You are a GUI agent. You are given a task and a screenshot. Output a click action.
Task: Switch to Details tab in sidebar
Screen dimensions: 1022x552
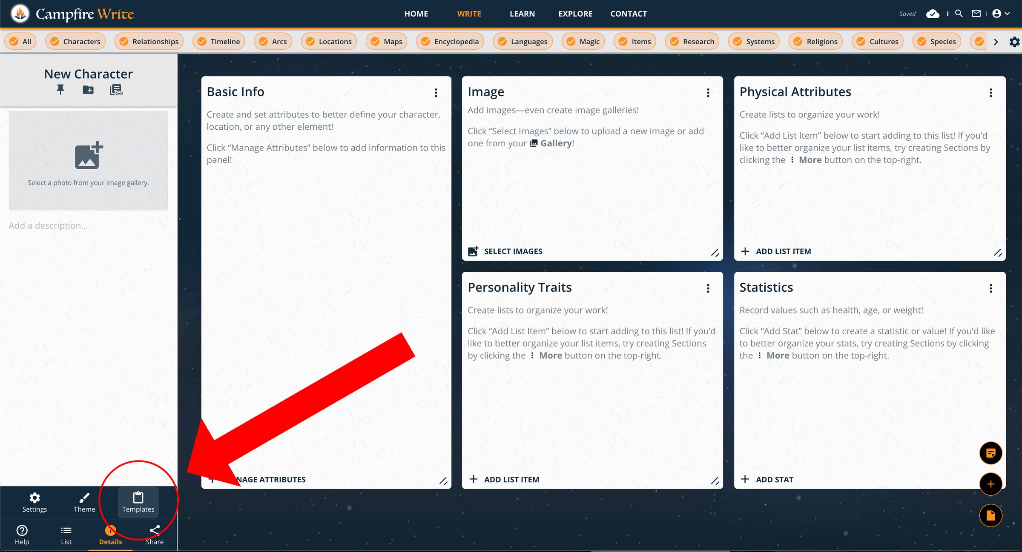110,535
